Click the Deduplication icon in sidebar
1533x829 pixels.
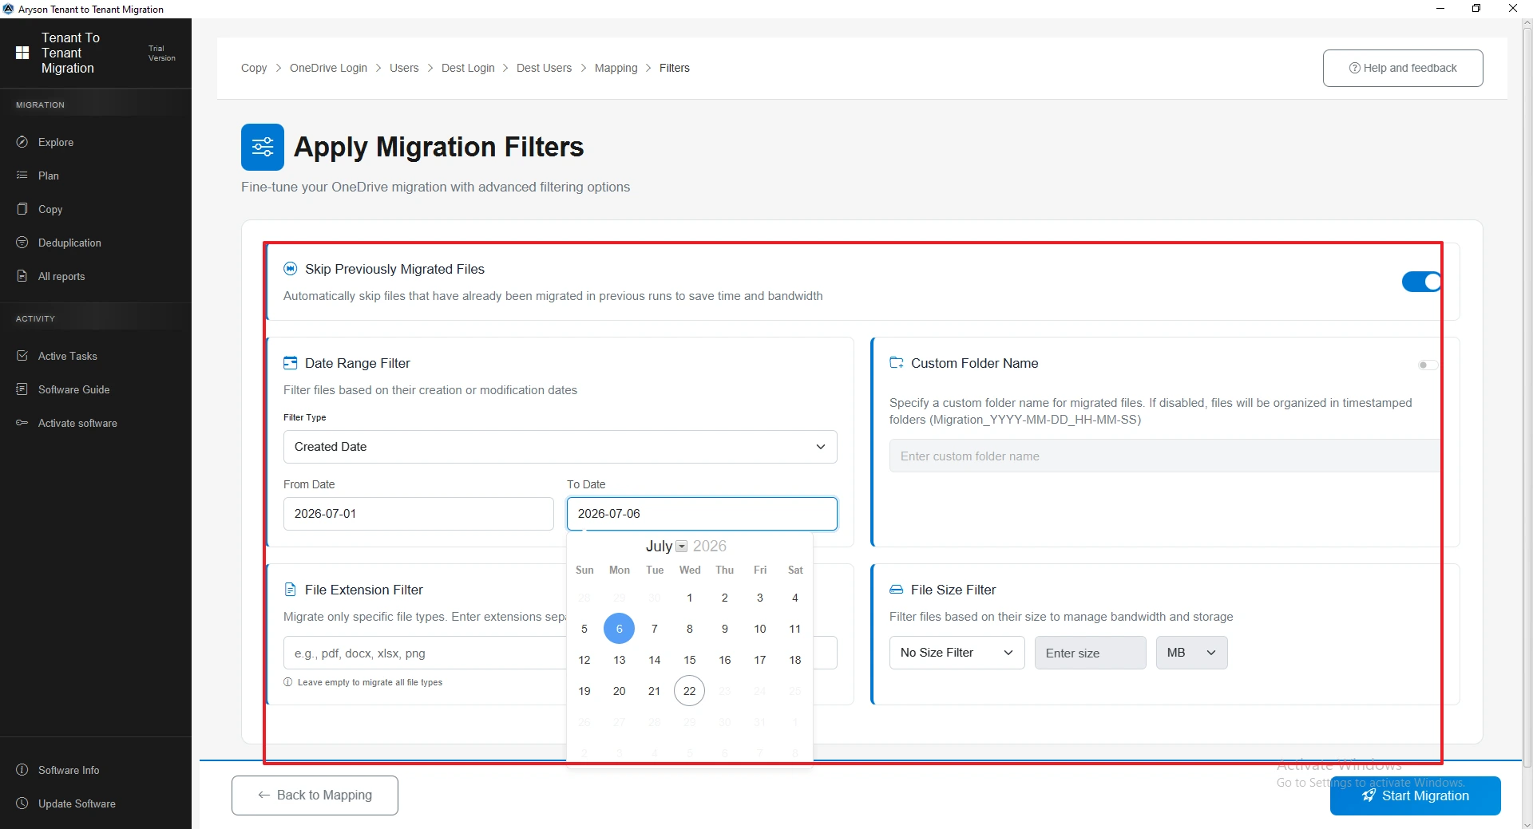tap(22, 243)
